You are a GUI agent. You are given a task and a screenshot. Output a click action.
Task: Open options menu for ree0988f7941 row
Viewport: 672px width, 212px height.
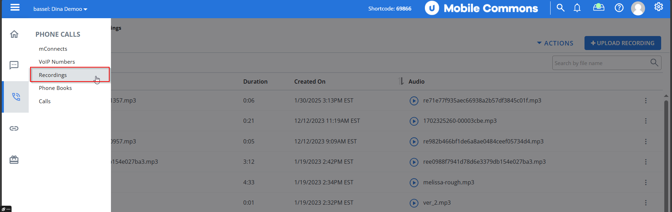[x=646, y=162]
